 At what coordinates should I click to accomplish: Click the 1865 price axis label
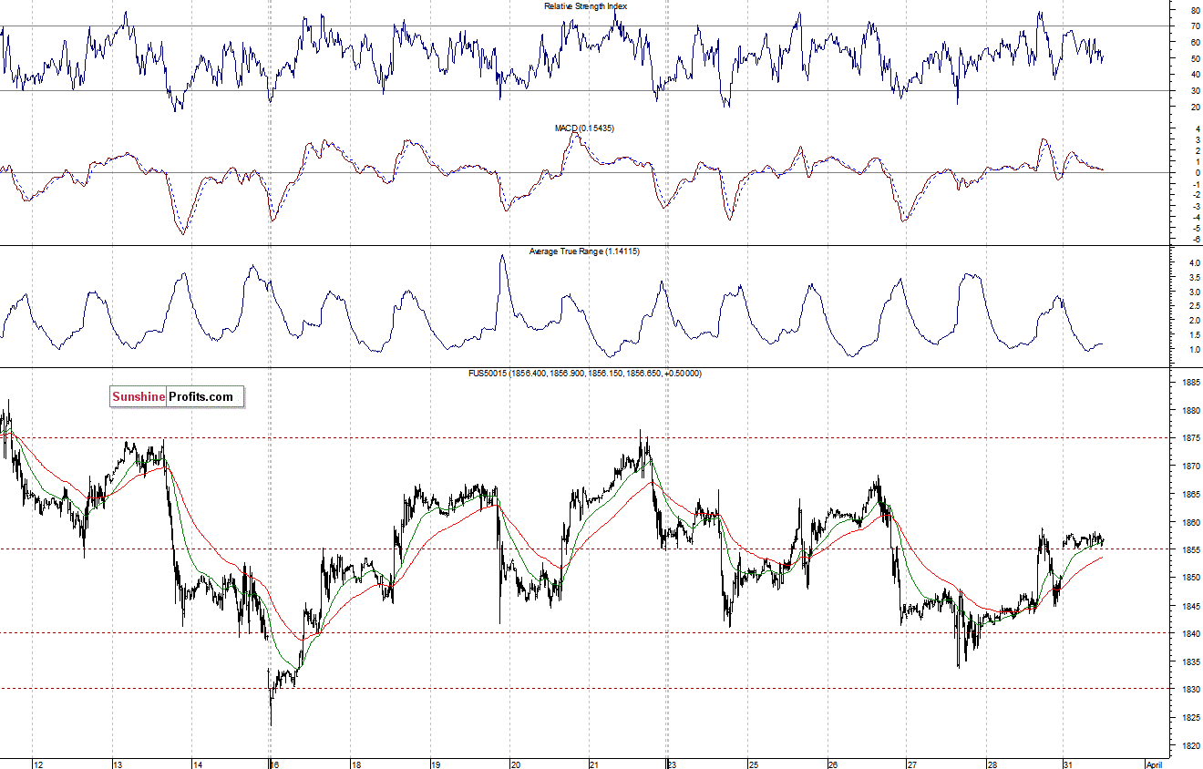(1191, 495)
